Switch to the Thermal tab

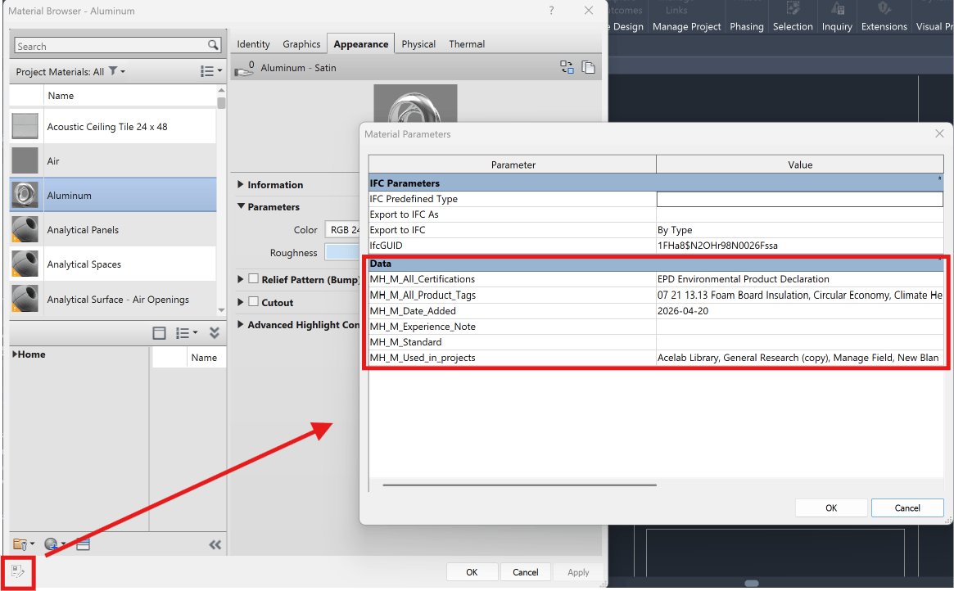[x=467, y=43]
